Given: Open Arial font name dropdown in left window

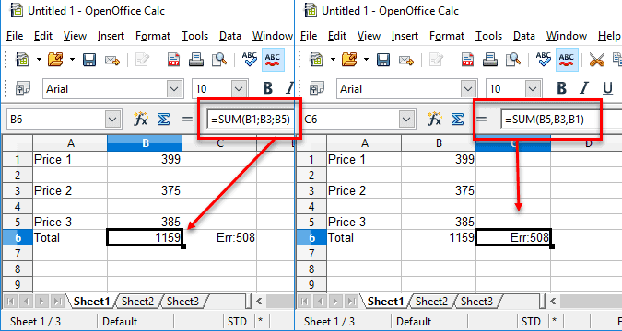Looking at the screenshot, I should tap(174, 88).
